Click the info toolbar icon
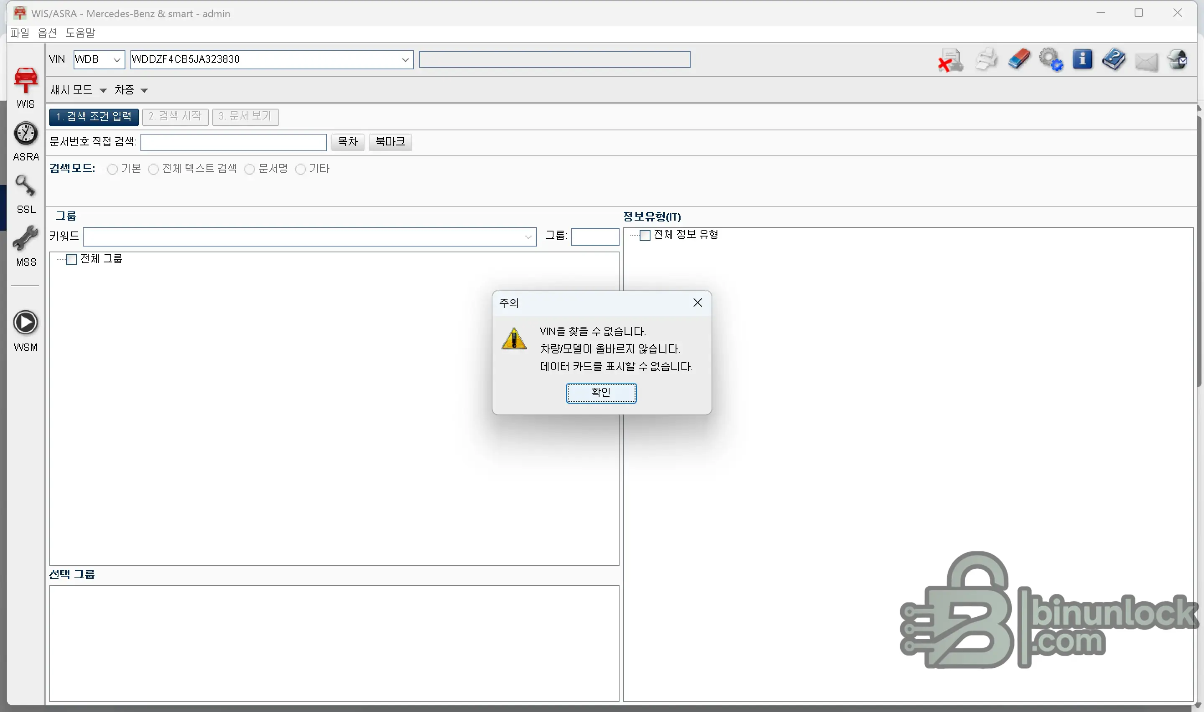The width and height of the screenshot is (1204, 712). tap(1083, 59)
